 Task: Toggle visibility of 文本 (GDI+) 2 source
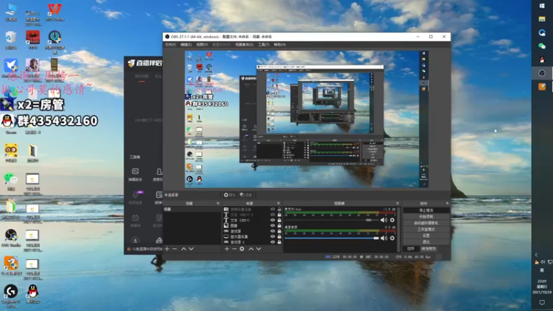click(x=272, y=214)
